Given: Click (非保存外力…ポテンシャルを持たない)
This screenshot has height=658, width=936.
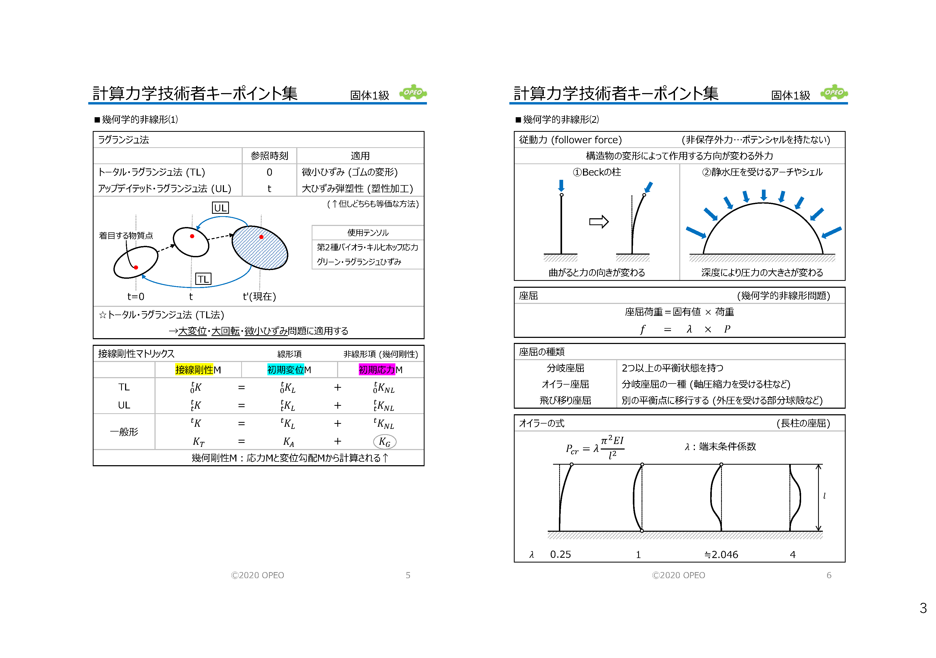Looking at the screenshot, I should (756, 140).
